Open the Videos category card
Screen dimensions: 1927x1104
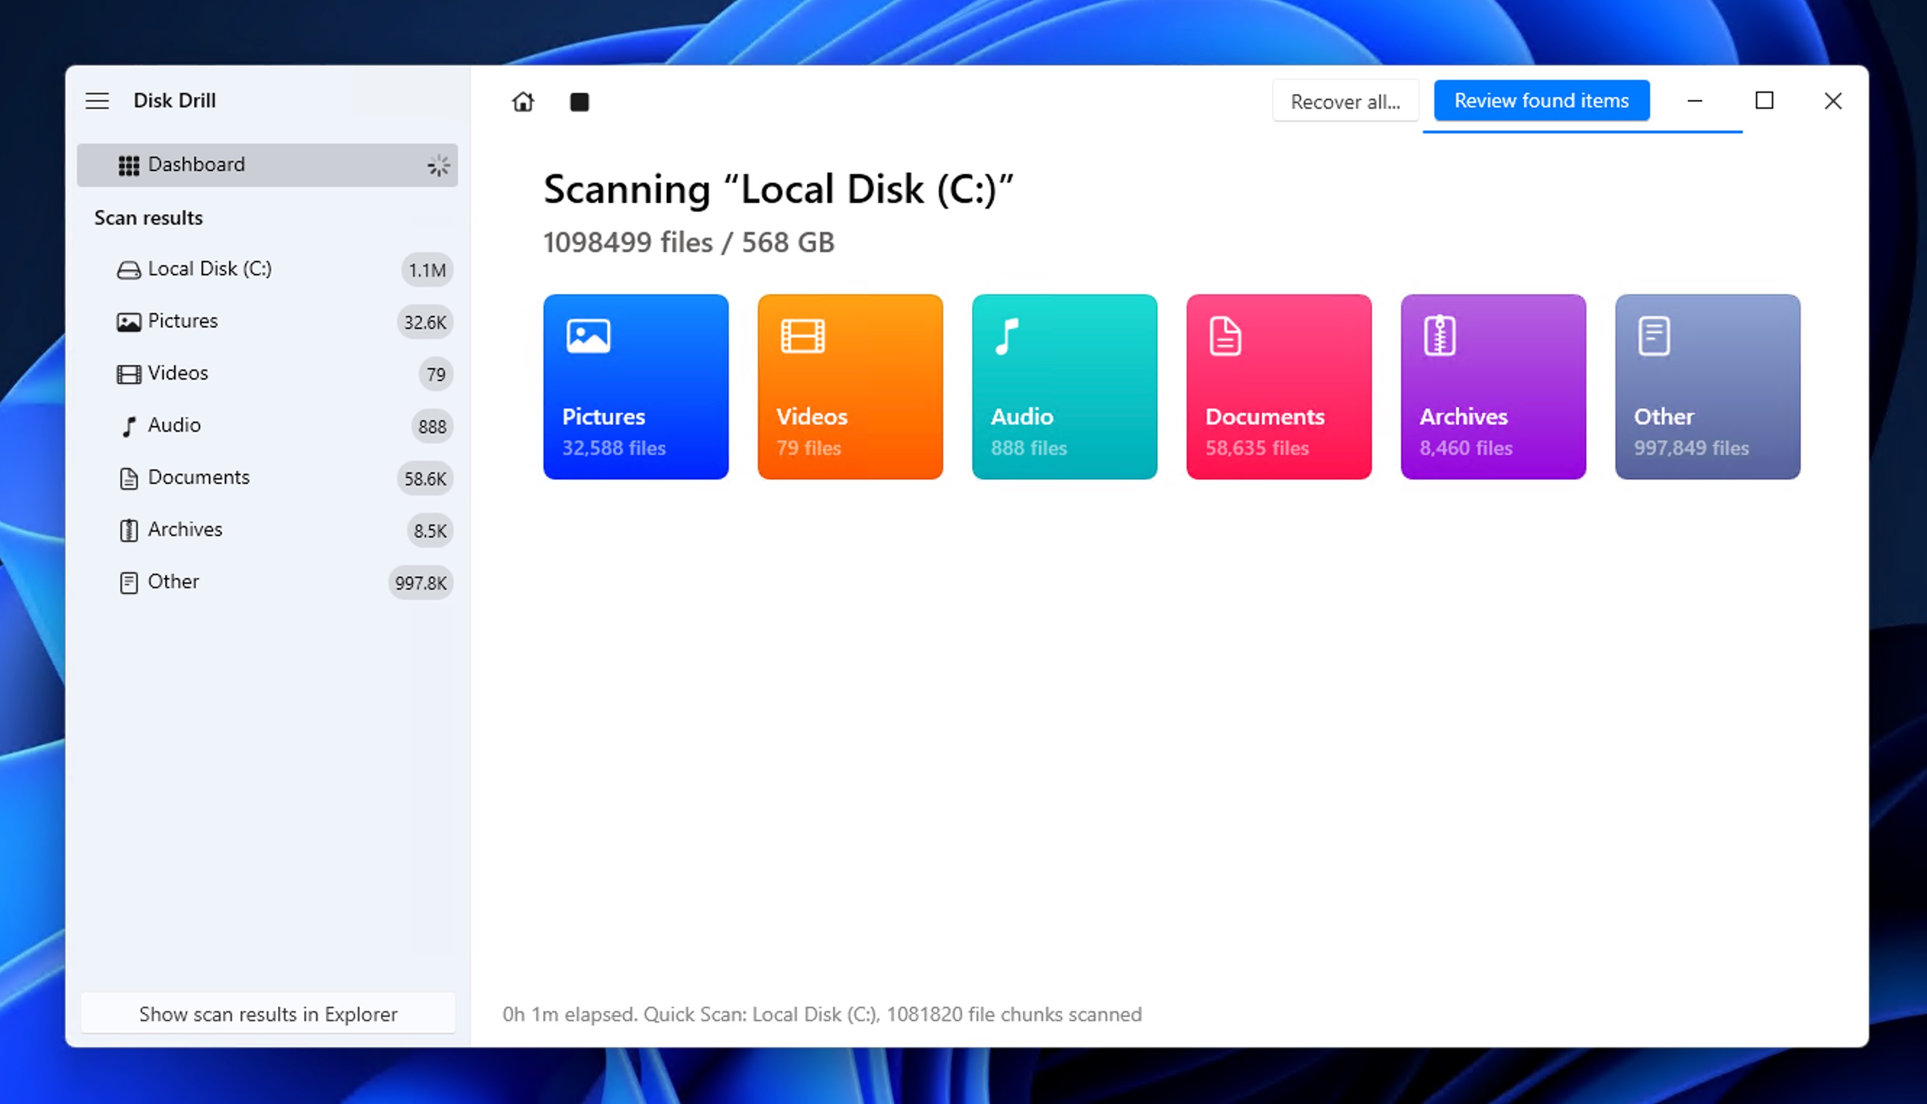pyautogui.click(x=850, y=387)
